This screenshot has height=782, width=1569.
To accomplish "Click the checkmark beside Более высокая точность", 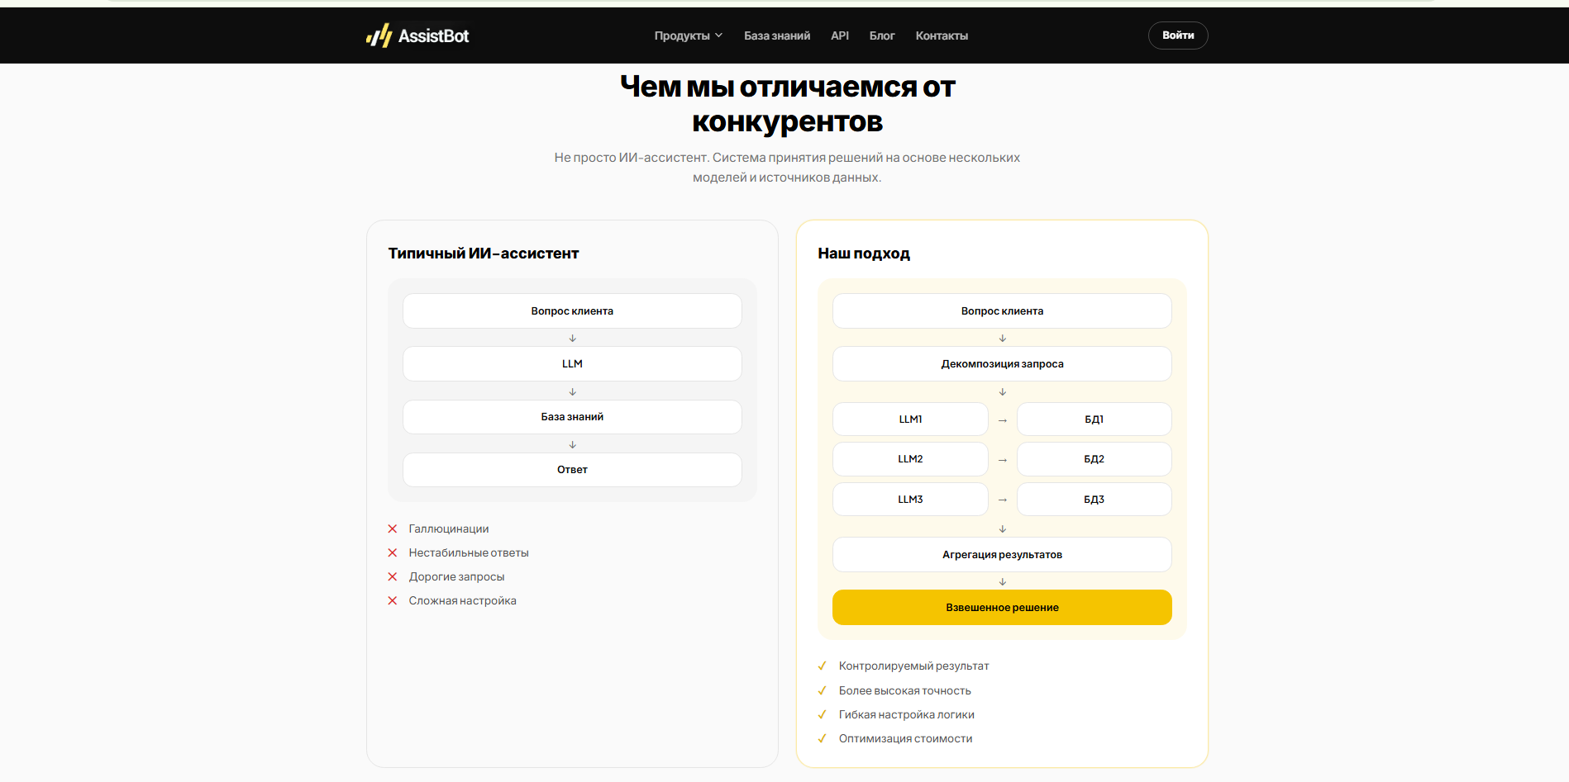I will tap(822, 690).
